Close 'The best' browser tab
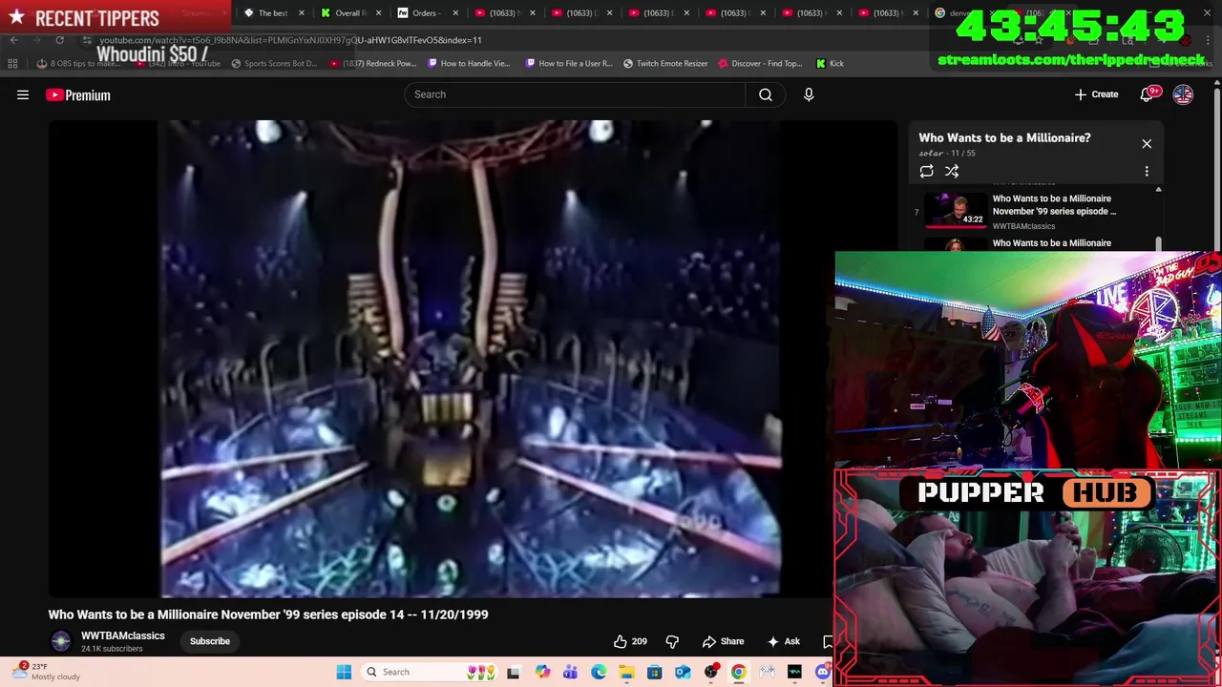1222x687 pixels. coord(302,13)
